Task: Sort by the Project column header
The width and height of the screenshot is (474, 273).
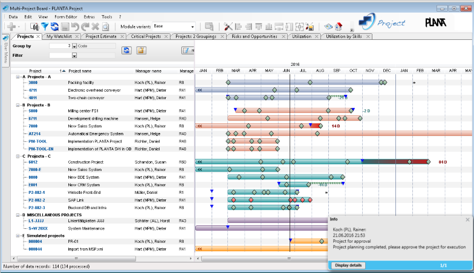Action: pyautogui.click(x=35, y=71)
